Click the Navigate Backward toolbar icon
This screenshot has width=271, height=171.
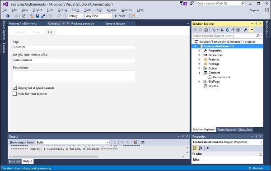click(x=8, y=16)
